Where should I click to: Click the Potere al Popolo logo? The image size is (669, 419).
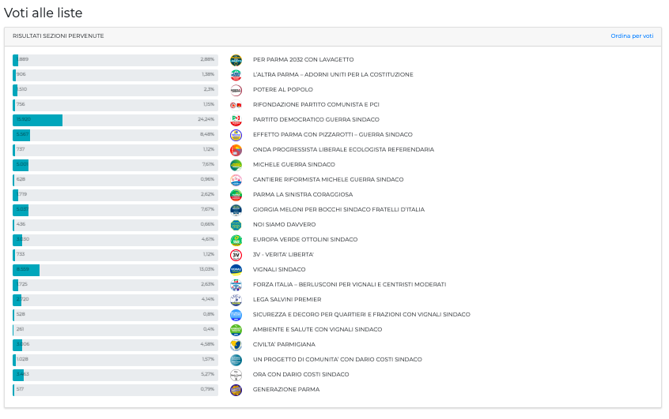[235, 90]
